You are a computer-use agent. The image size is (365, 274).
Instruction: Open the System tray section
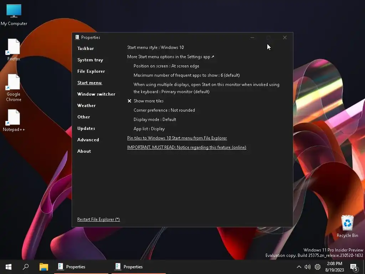coord(90,60)
